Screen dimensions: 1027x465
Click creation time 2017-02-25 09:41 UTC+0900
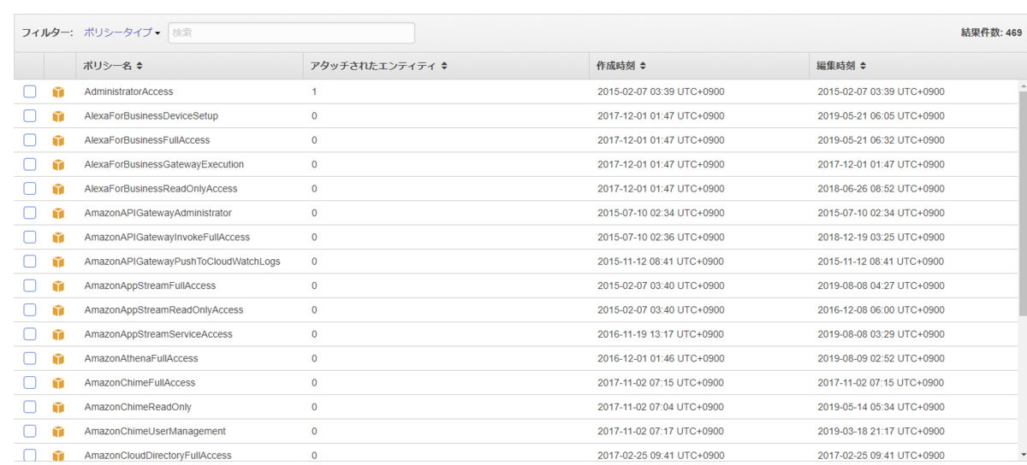click(661, 456)
